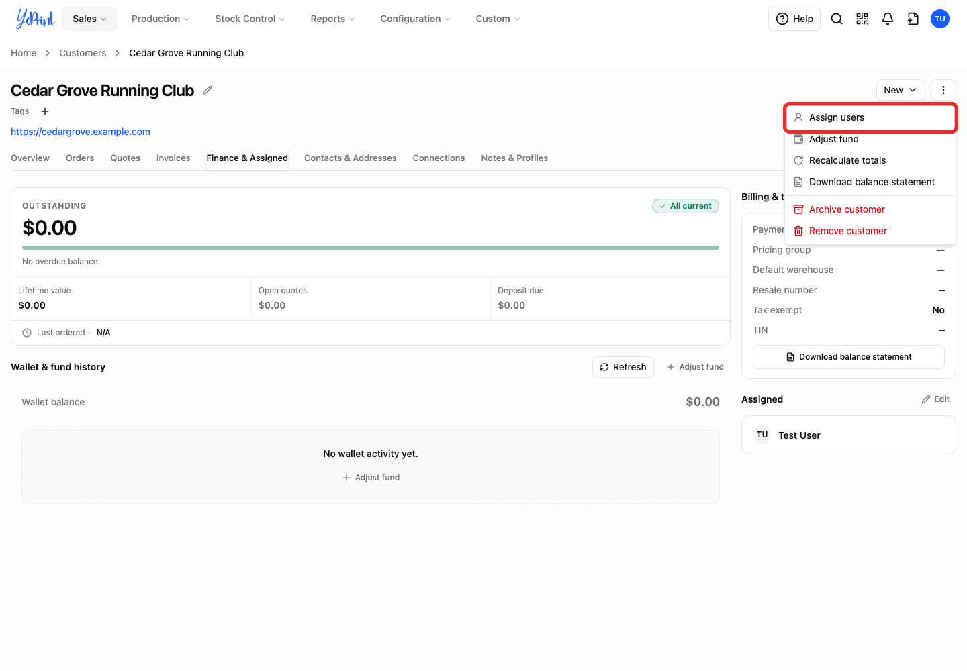Open the New dropdown button

point(901,90)
